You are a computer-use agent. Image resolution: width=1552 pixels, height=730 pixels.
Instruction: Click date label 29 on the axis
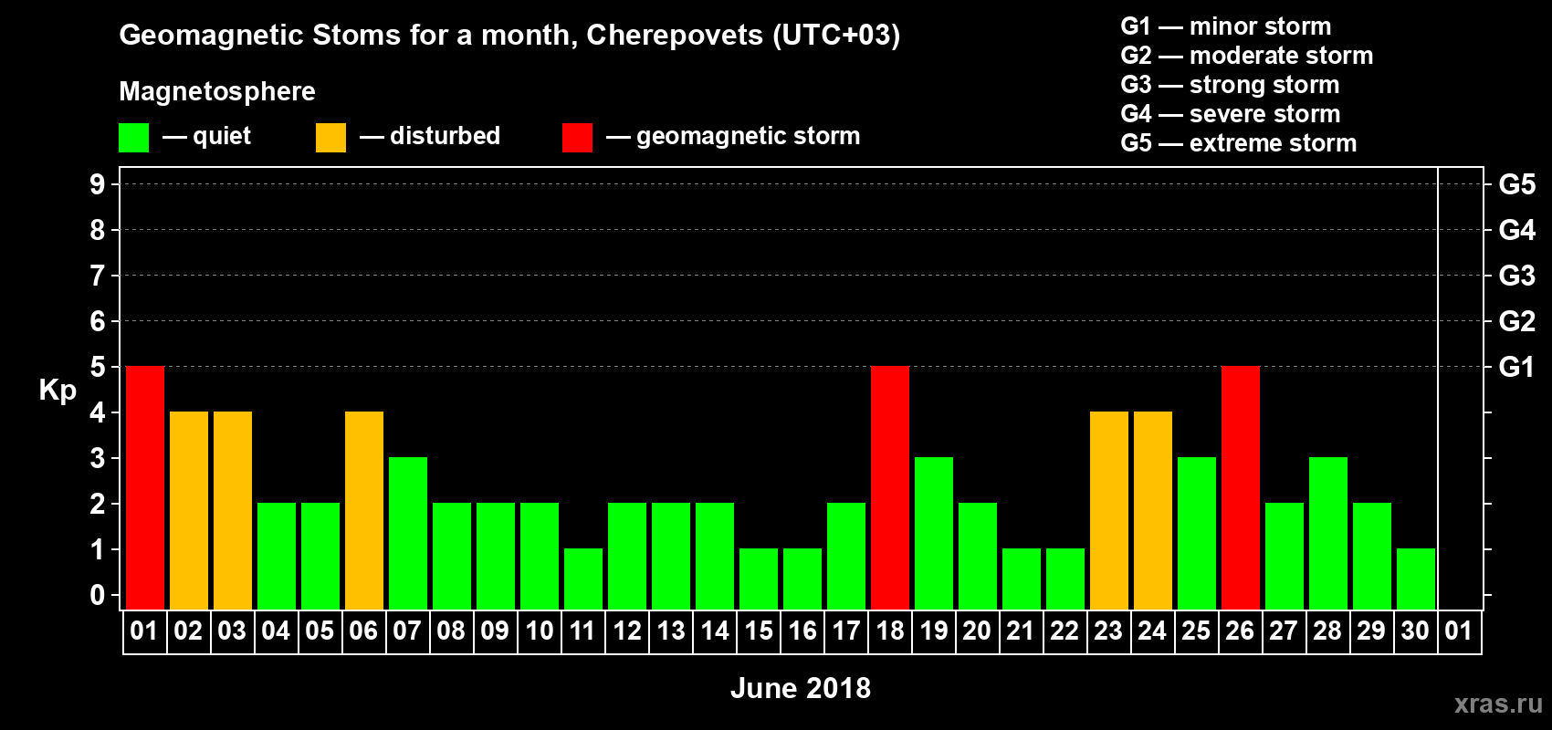point(1371,631)
